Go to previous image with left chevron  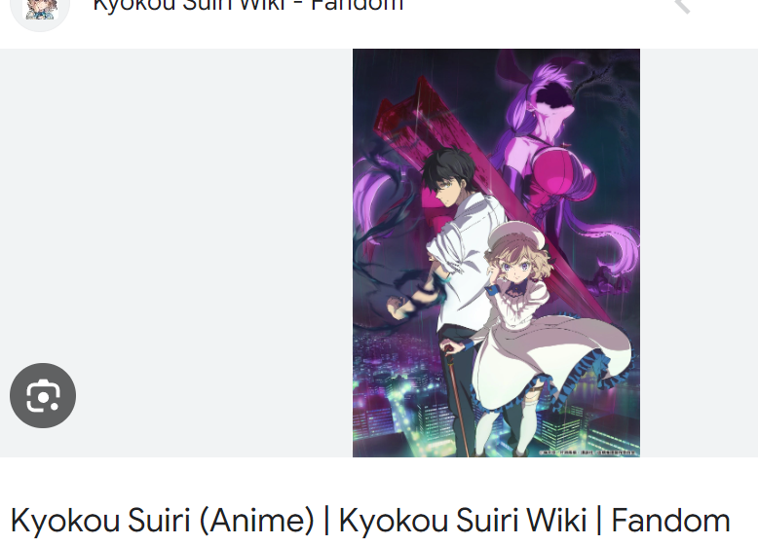click(683, 5)
